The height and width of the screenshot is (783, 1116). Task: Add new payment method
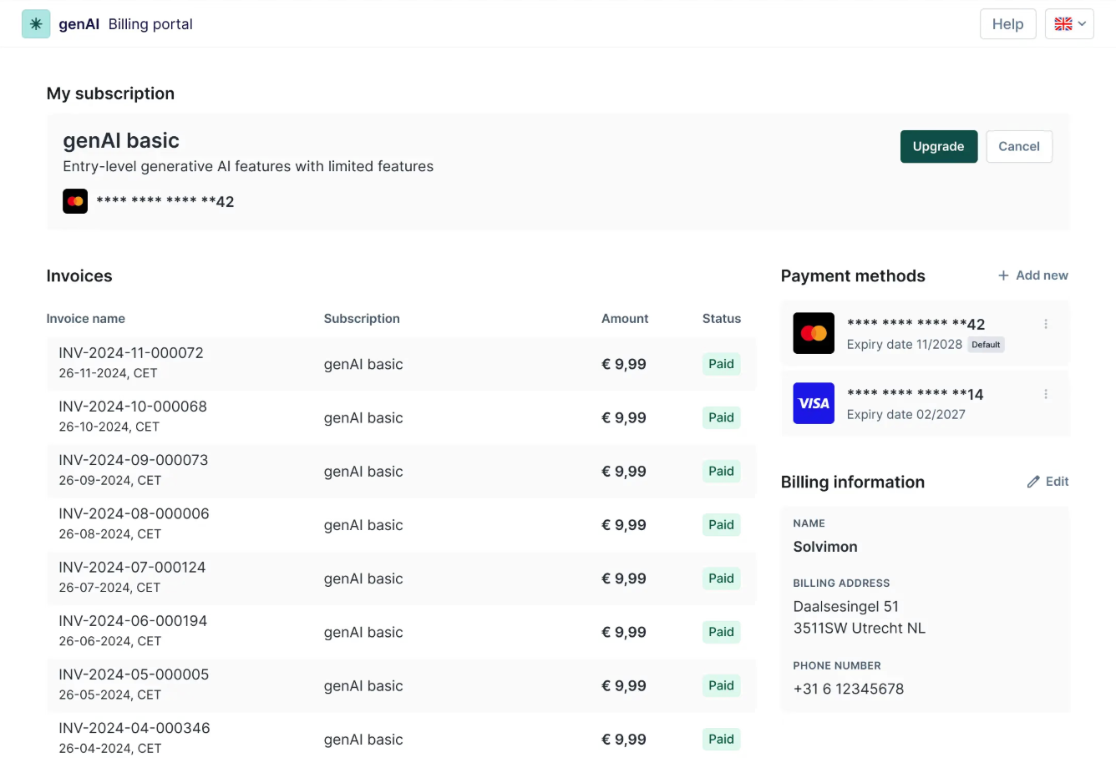point(1032,275)
